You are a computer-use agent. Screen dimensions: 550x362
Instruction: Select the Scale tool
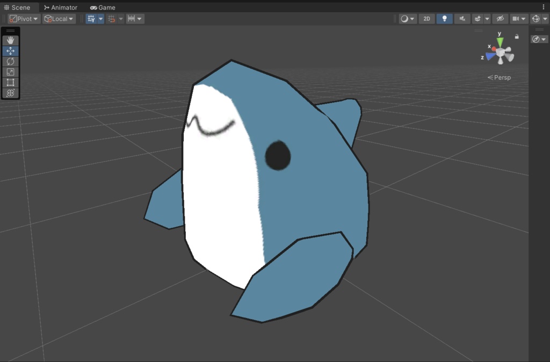pos(10,71)
